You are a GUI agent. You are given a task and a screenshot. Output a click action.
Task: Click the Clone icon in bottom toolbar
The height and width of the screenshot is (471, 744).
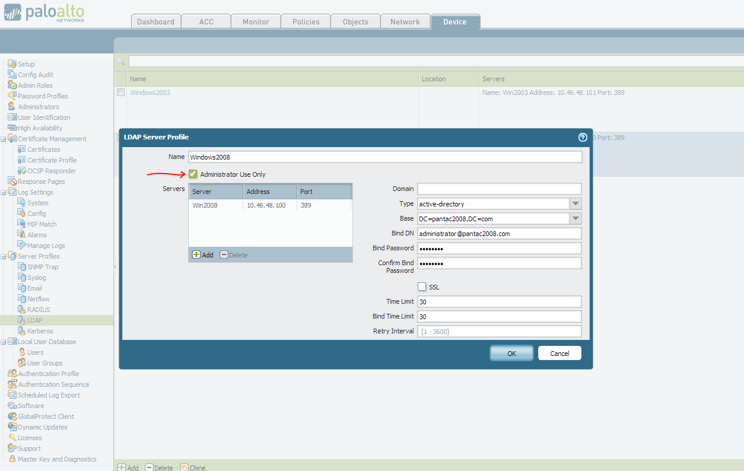click(x=185, y=467)
